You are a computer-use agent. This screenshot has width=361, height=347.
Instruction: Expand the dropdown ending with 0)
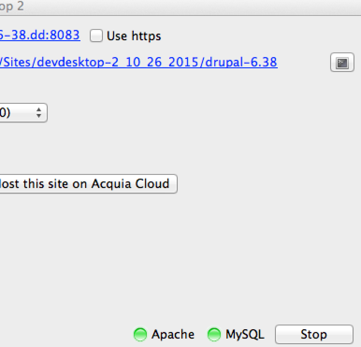pos(23,113)
